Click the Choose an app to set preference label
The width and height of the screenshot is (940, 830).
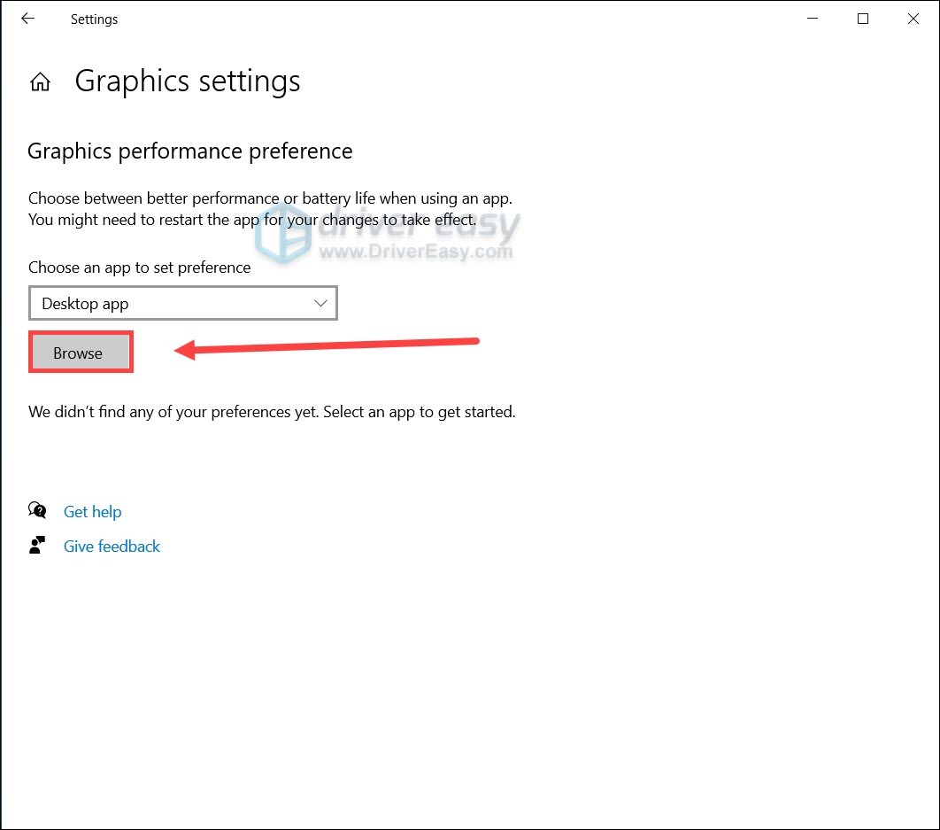pos(139,267)
